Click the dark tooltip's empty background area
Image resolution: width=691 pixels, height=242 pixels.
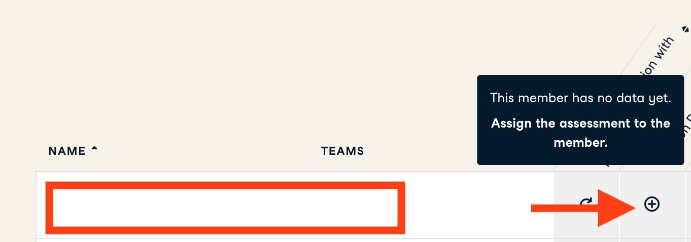coord(580,156)
